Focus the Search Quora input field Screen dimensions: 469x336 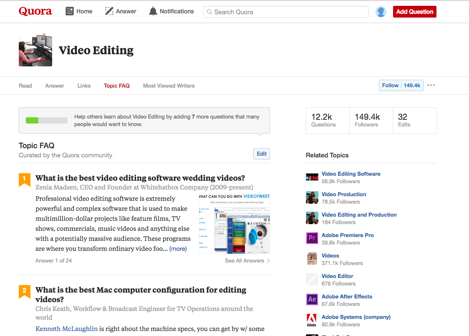coord(286,12)
